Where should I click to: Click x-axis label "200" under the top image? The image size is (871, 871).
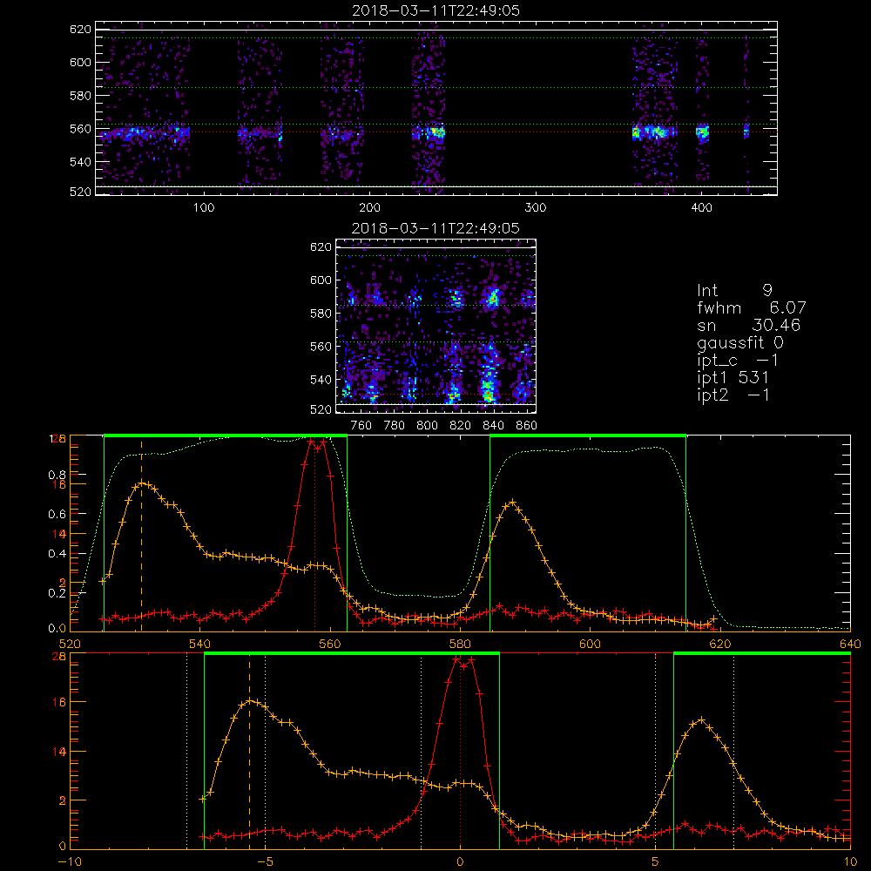coord(369,208)
